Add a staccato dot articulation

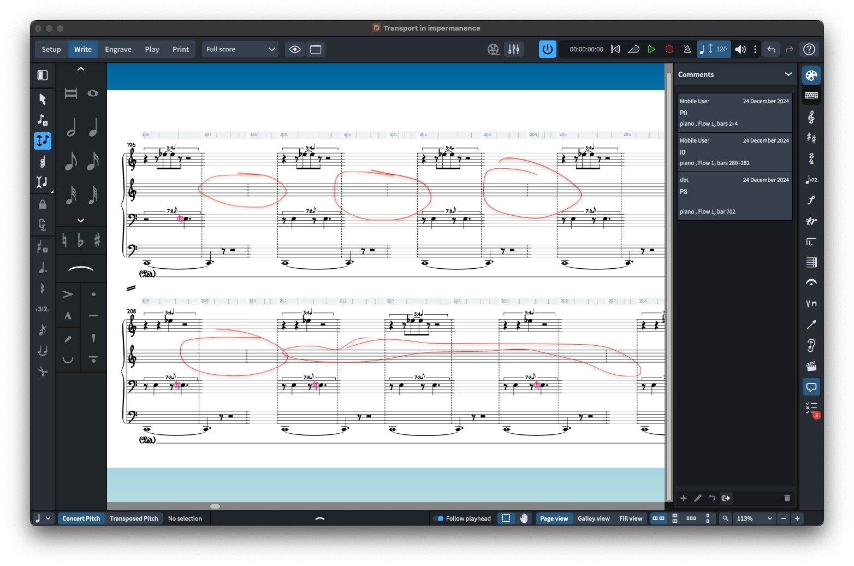click(94, 294)
